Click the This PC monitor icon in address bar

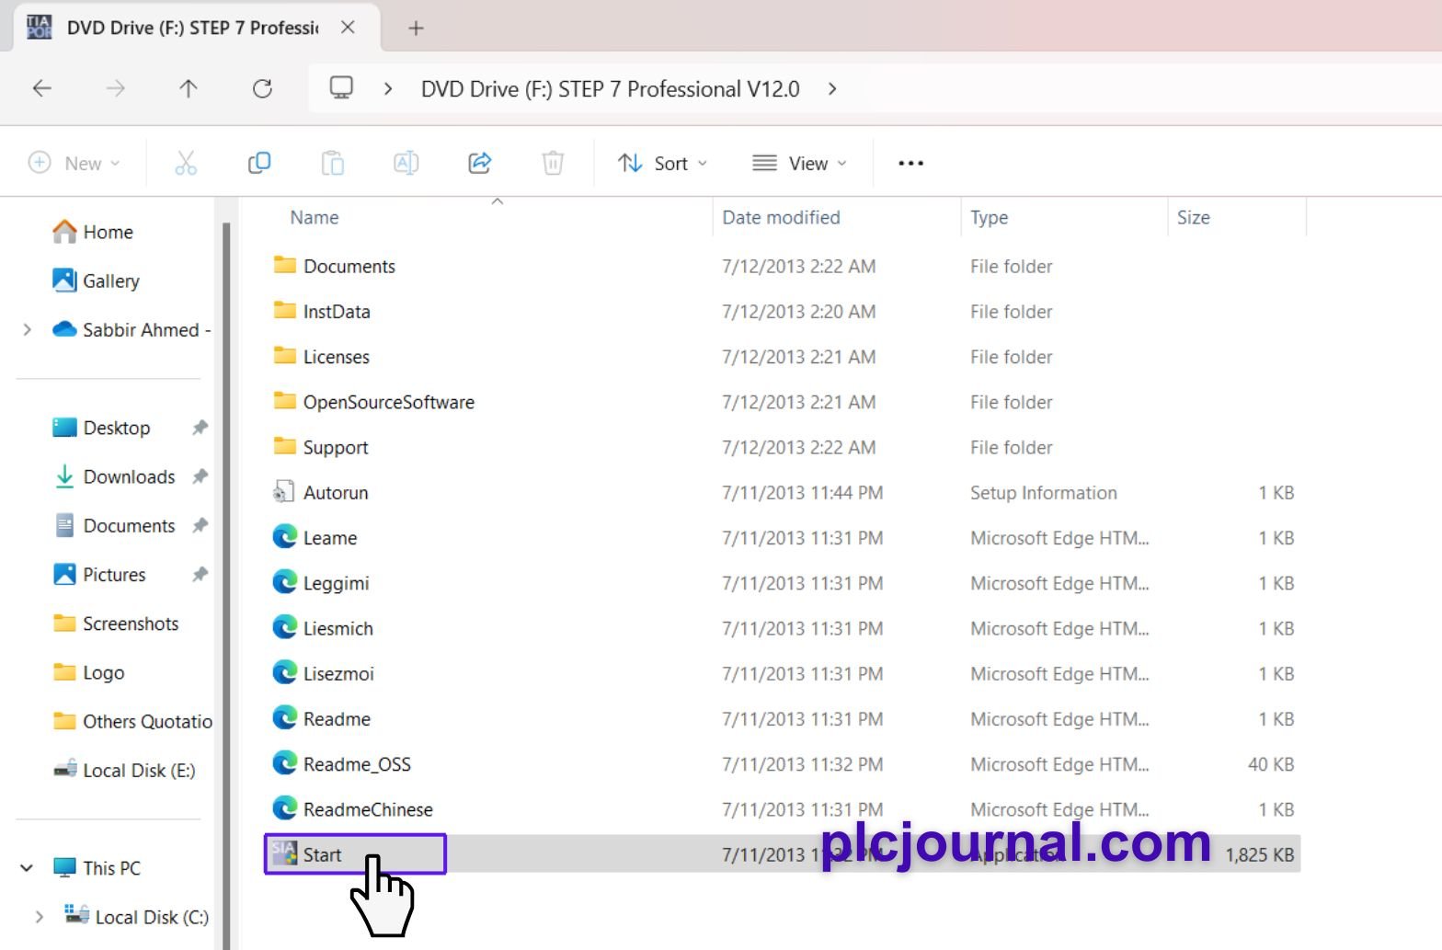click(341, 87)
